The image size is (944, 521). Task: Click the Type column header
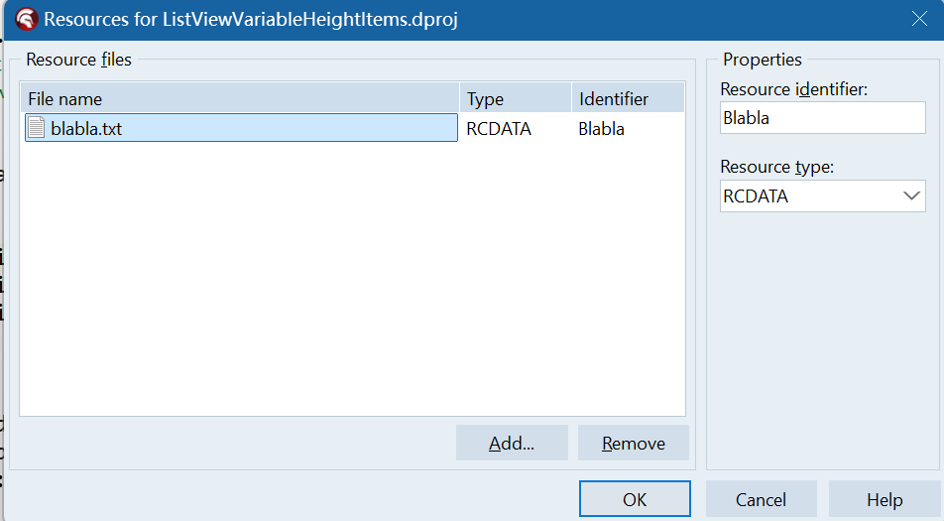(514, 98)
